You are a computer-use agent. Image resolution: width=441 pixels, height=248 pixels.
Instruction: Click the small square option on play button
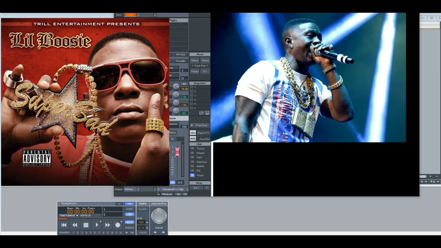pyautogui.click(x=101, y=221)
